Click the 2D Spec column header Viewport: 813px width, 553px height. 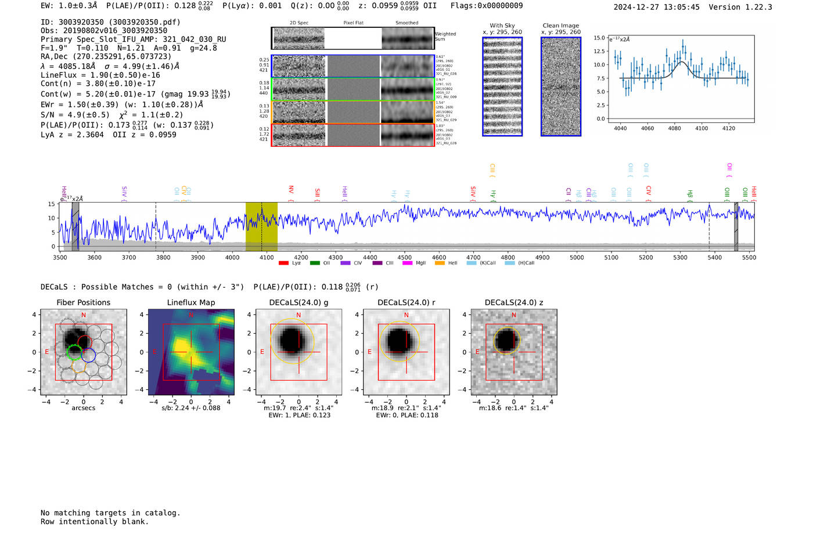[x=299, y=23]
